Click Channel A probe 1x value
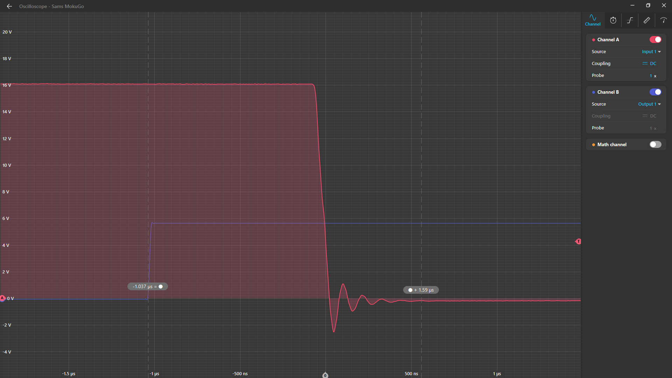 tap(653, 76)
